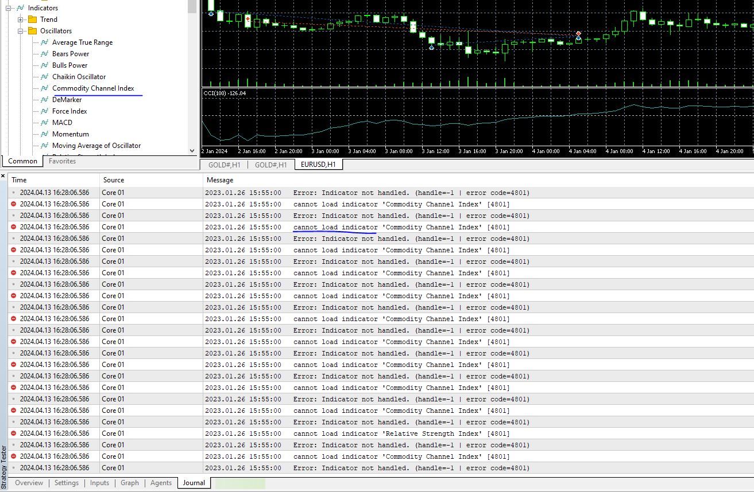Screen dimensions: 754x492
Task: Expand the Trend folder node
Action: [21, 19]
